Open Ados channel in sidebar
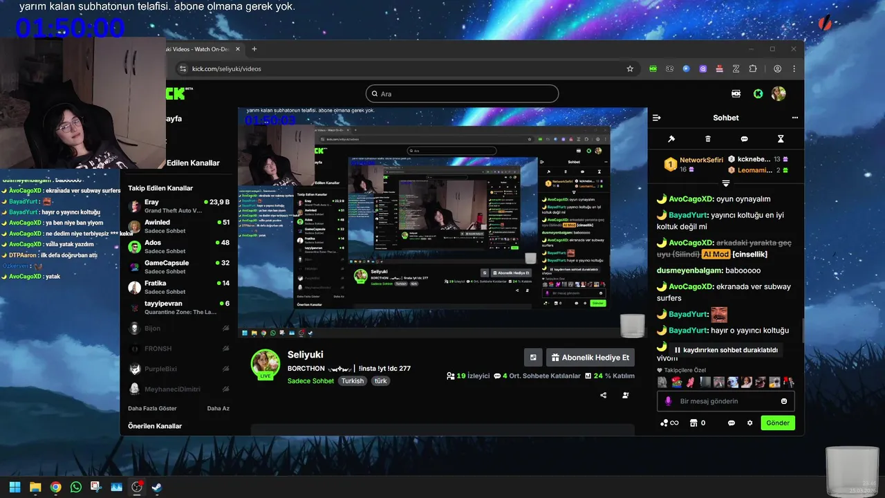885x498 pixels. tap(178, 246)
